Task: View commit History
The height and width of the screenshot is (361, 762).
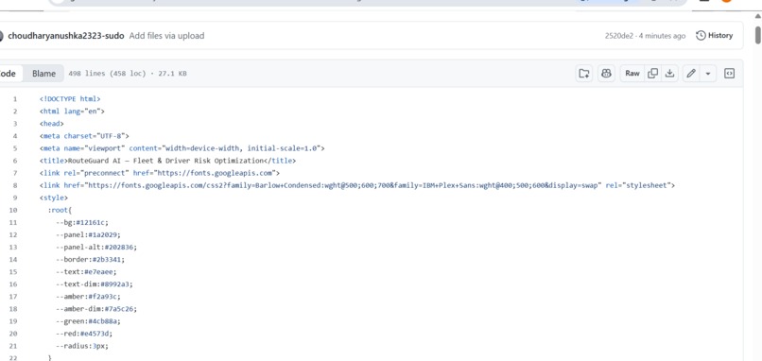Action: (715, 36)
